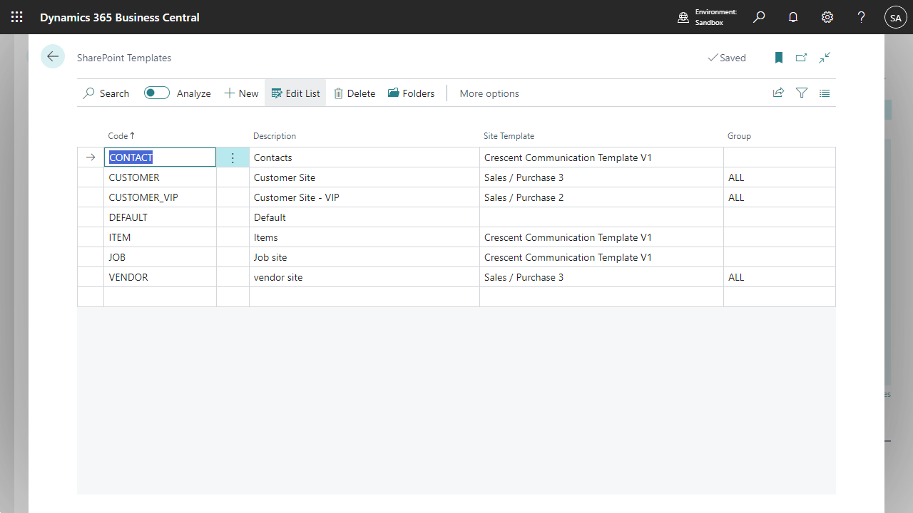Open the notifications bell
This screenshot has height=513, width=913.
pyautogui.click(x=793, y=17)
